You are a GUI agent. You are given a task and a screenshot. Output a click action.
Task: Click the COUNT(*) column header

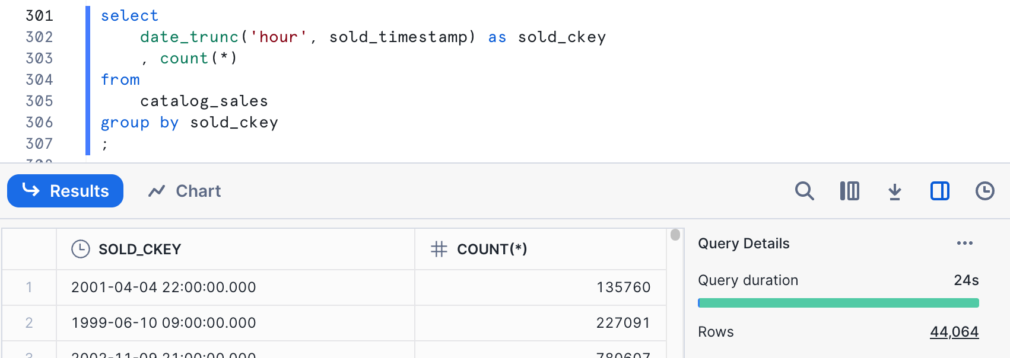pyautogui.click(x=491, y=249)
